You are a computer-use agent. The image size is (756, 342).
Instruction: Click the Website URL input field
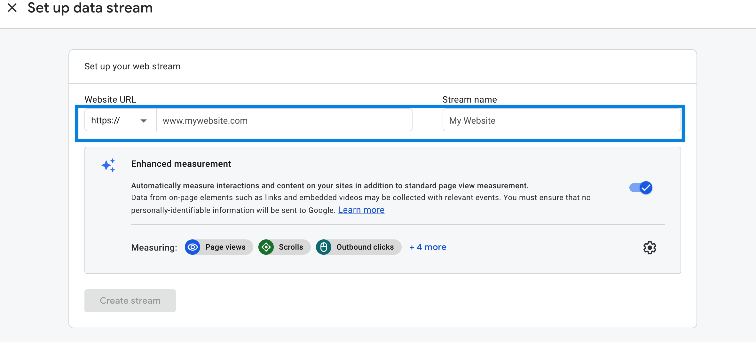click(284, 120)
